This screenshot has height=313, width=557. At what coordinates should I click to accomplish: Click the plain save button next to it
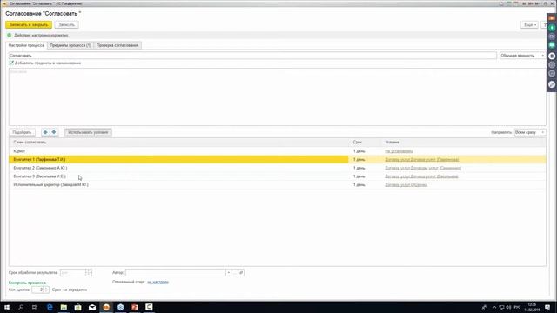coord(66,25)
